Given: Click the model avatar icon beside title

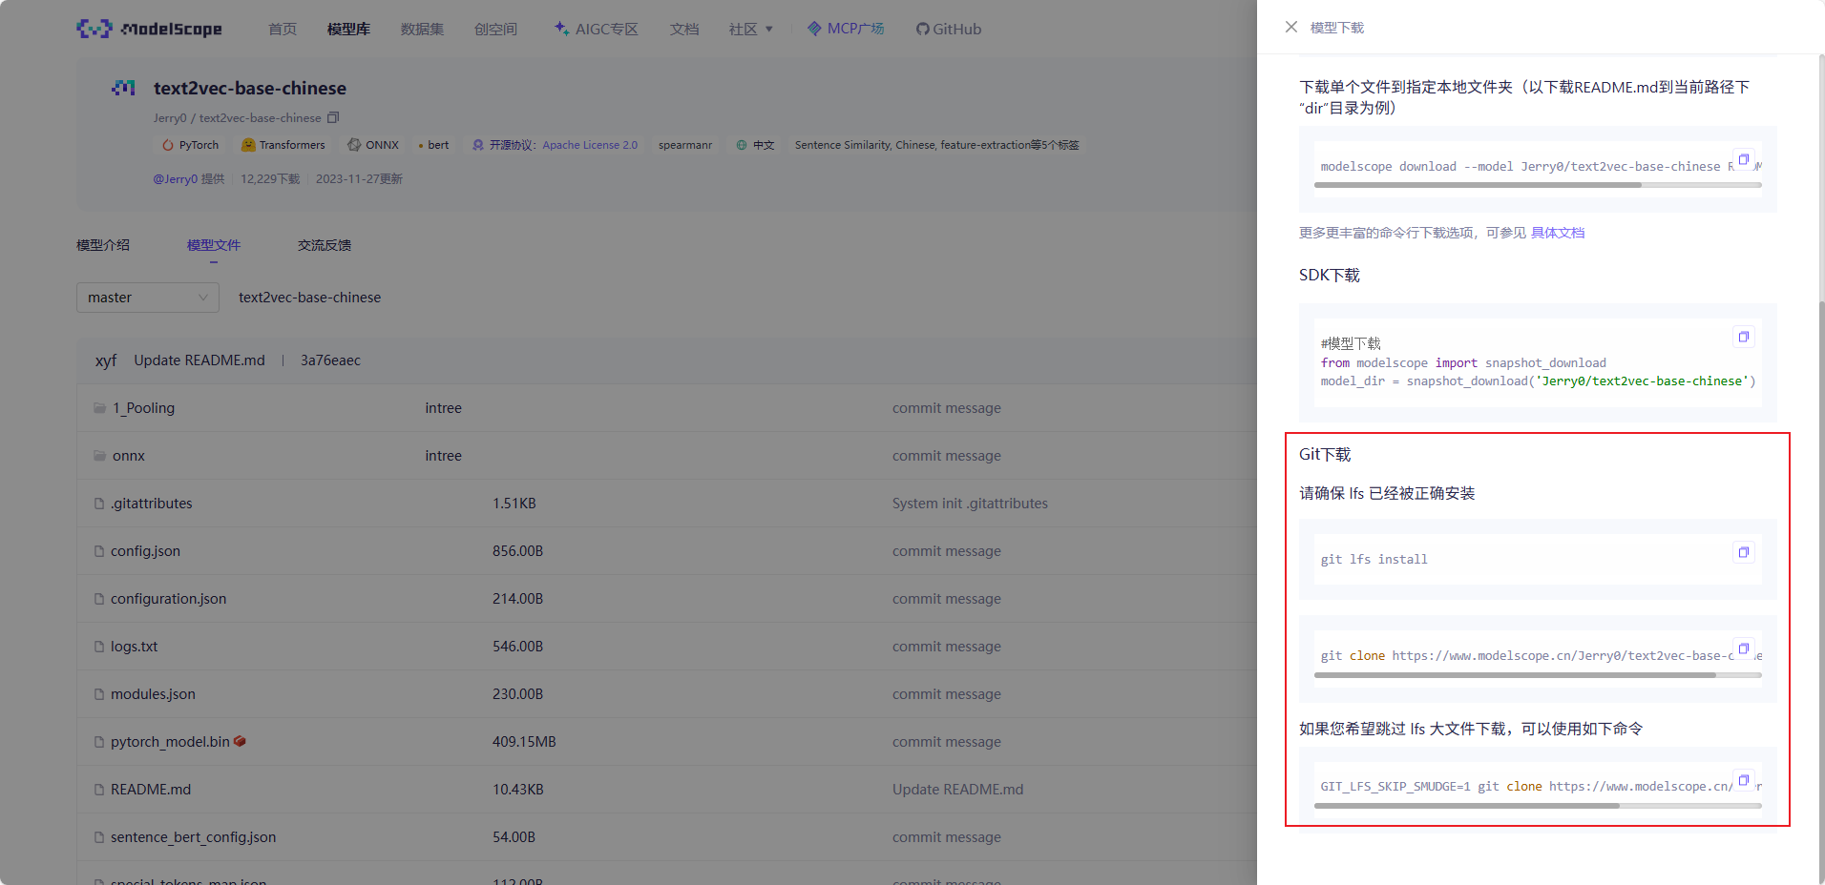Looking at the screenshot, I should click(x=123, y=88).
